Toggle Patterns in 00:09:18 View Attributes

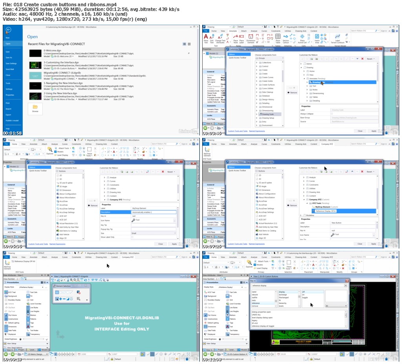coord(31,319)
